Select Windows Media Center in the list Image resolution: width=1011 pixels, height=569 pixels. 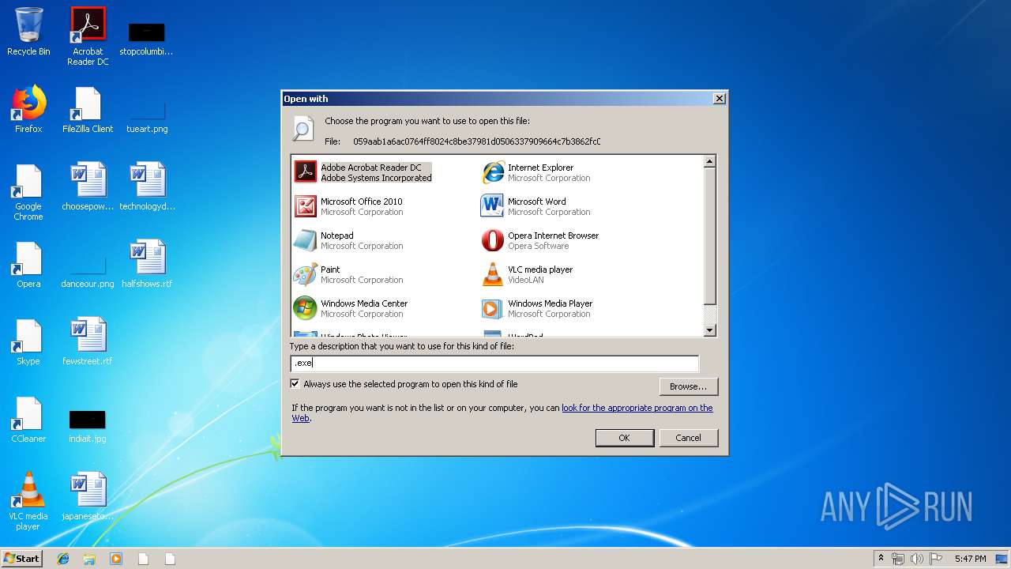coord(351,308)
